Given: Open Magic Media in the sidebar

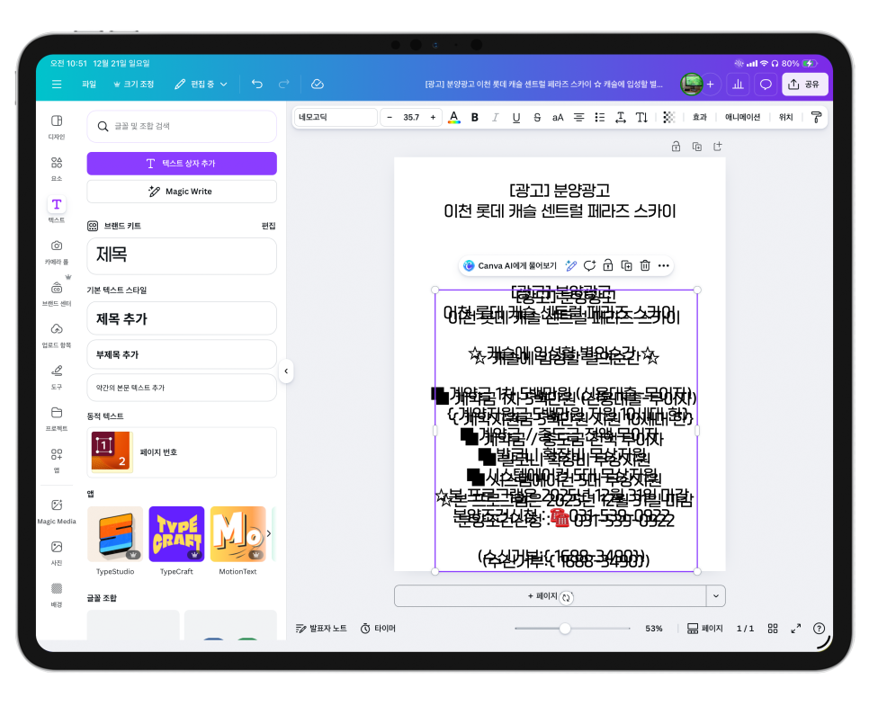Looking at the screenshot, I should 57,511.
